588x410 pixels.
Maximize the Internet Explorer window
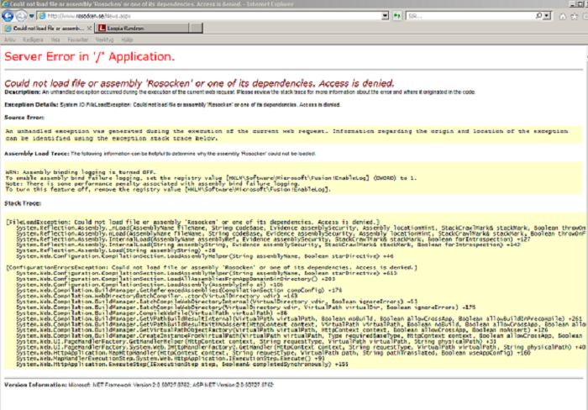tap(580, 4)
